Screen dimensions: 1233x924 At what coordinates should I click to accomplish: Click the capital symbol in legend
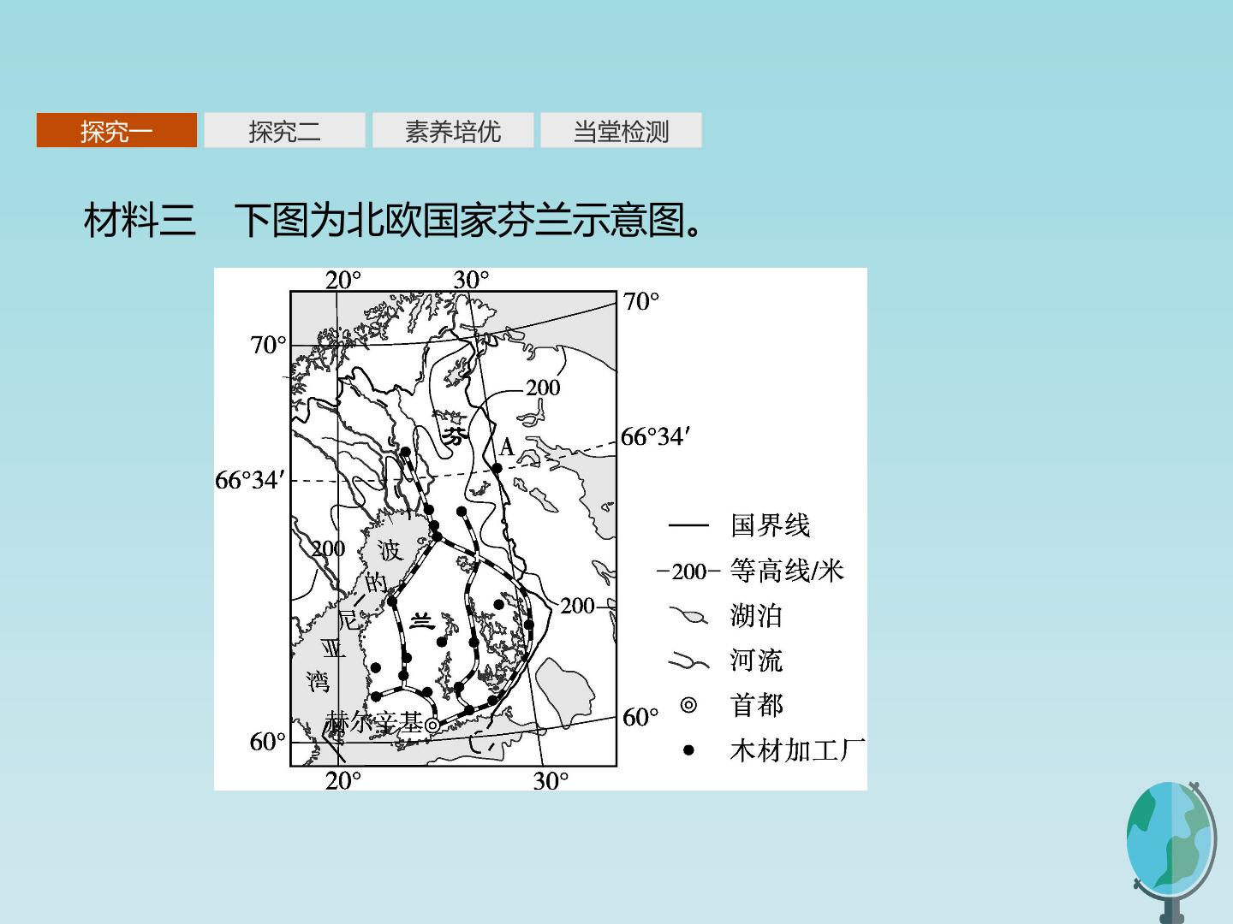[x=688, y=706]
